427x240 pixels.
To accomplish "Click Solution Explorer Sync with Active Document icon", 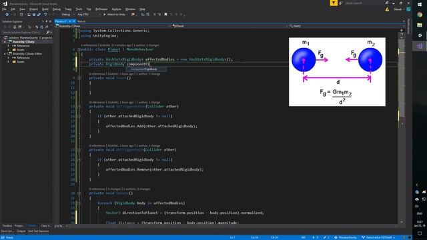I will coord(37,27).
